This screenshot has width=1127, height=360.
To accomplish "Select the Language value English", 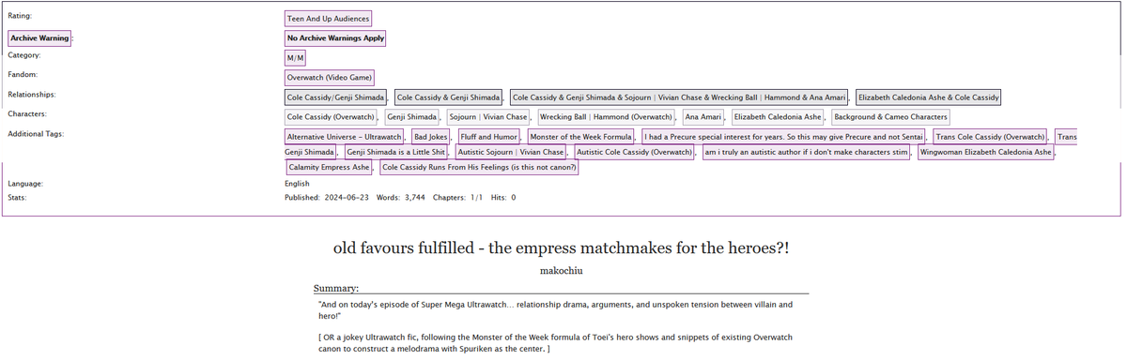I will [x=298, y=184].
